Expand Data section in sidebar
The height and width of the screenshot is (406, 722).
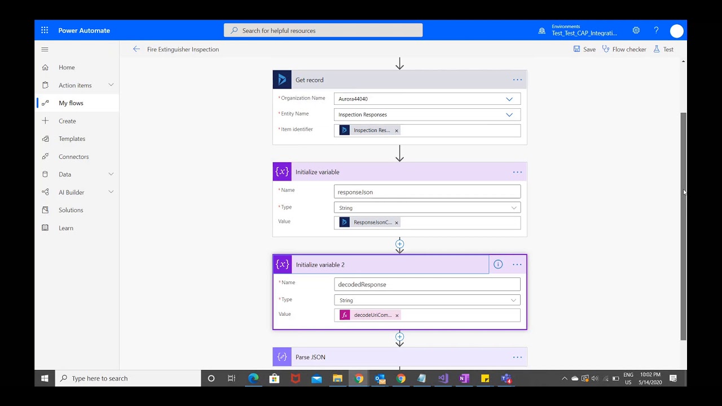click(111, 174)
